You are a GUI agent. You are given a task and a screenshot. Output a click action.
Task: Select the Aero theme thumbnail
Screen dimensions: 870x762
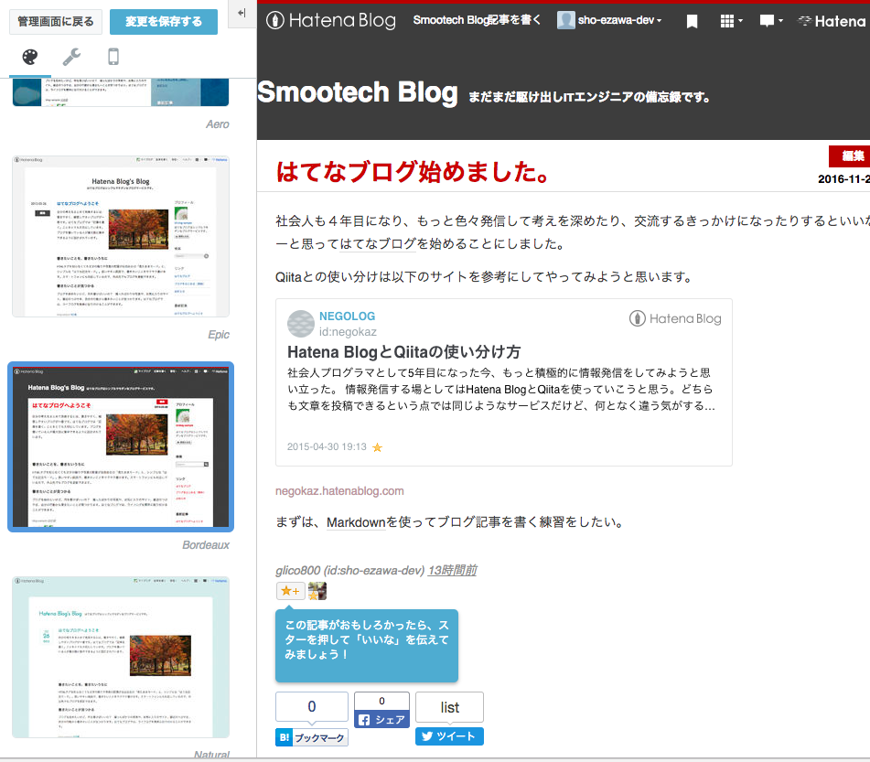pyautogui.click(x=121, y=92)
